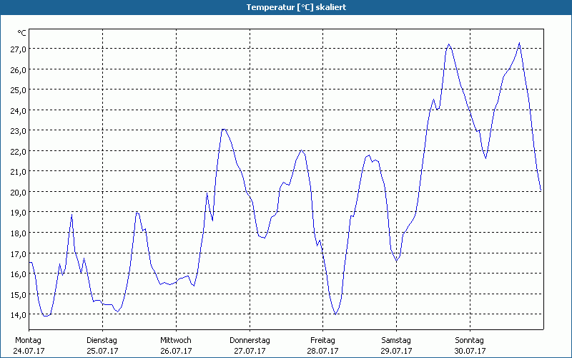Select the Montag day label

[28, 340]
